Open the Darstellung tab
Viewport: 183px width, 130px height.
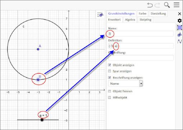tap(158, 14)
